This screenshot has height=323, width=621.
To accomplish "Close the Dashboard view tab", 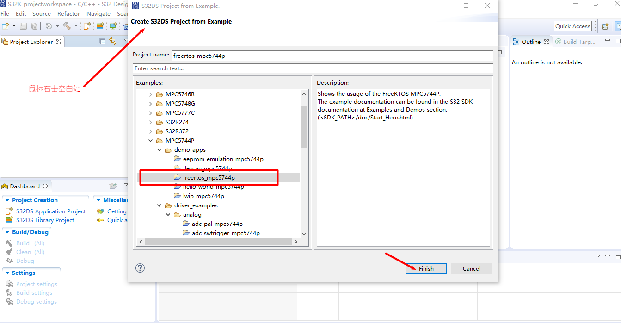I will (46, 186).
